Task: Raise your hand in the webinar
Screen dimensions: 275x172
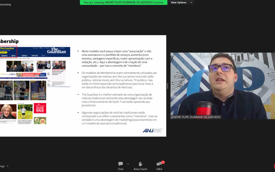Action: tap(140, 166)
